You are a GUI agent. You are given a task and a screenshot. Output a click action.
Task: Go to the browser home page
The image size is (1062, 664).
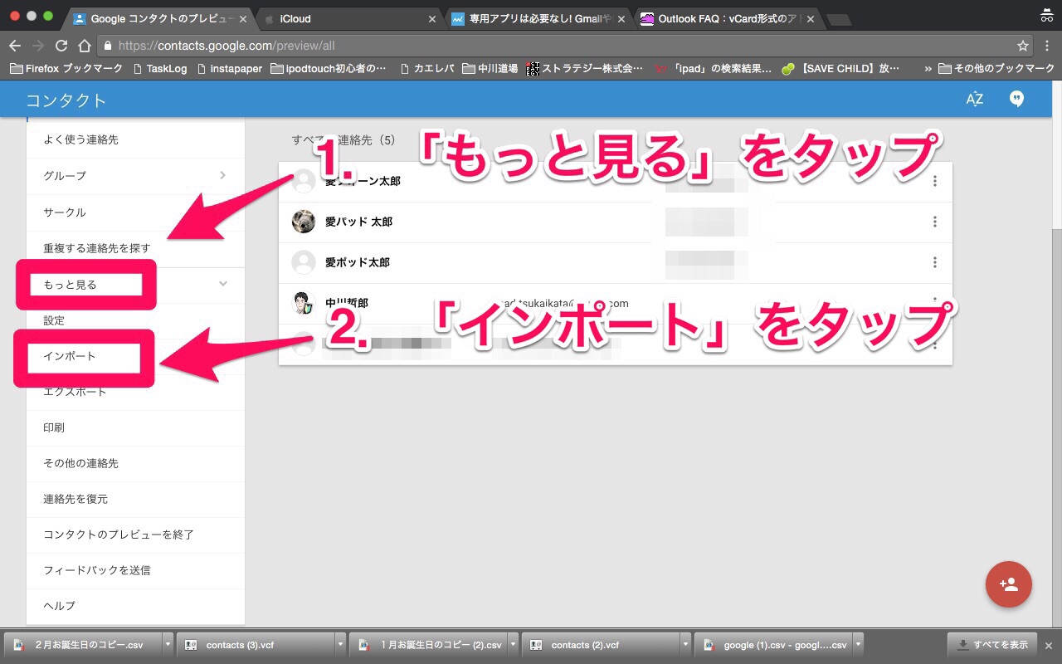tap(84, 46)
